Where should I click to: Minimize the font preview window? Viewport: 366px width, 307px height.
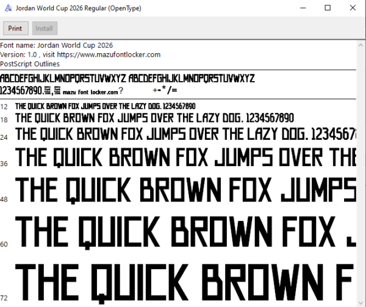click(303, 8)
